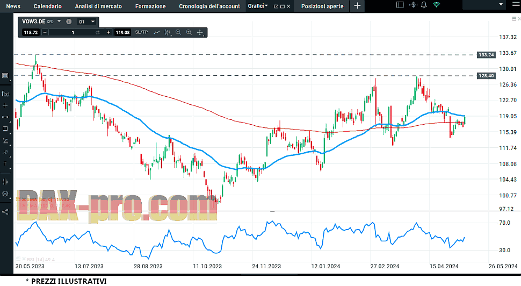Select the crosshair move tool
This screenshot has width=521, height=286.
point(200,32)
